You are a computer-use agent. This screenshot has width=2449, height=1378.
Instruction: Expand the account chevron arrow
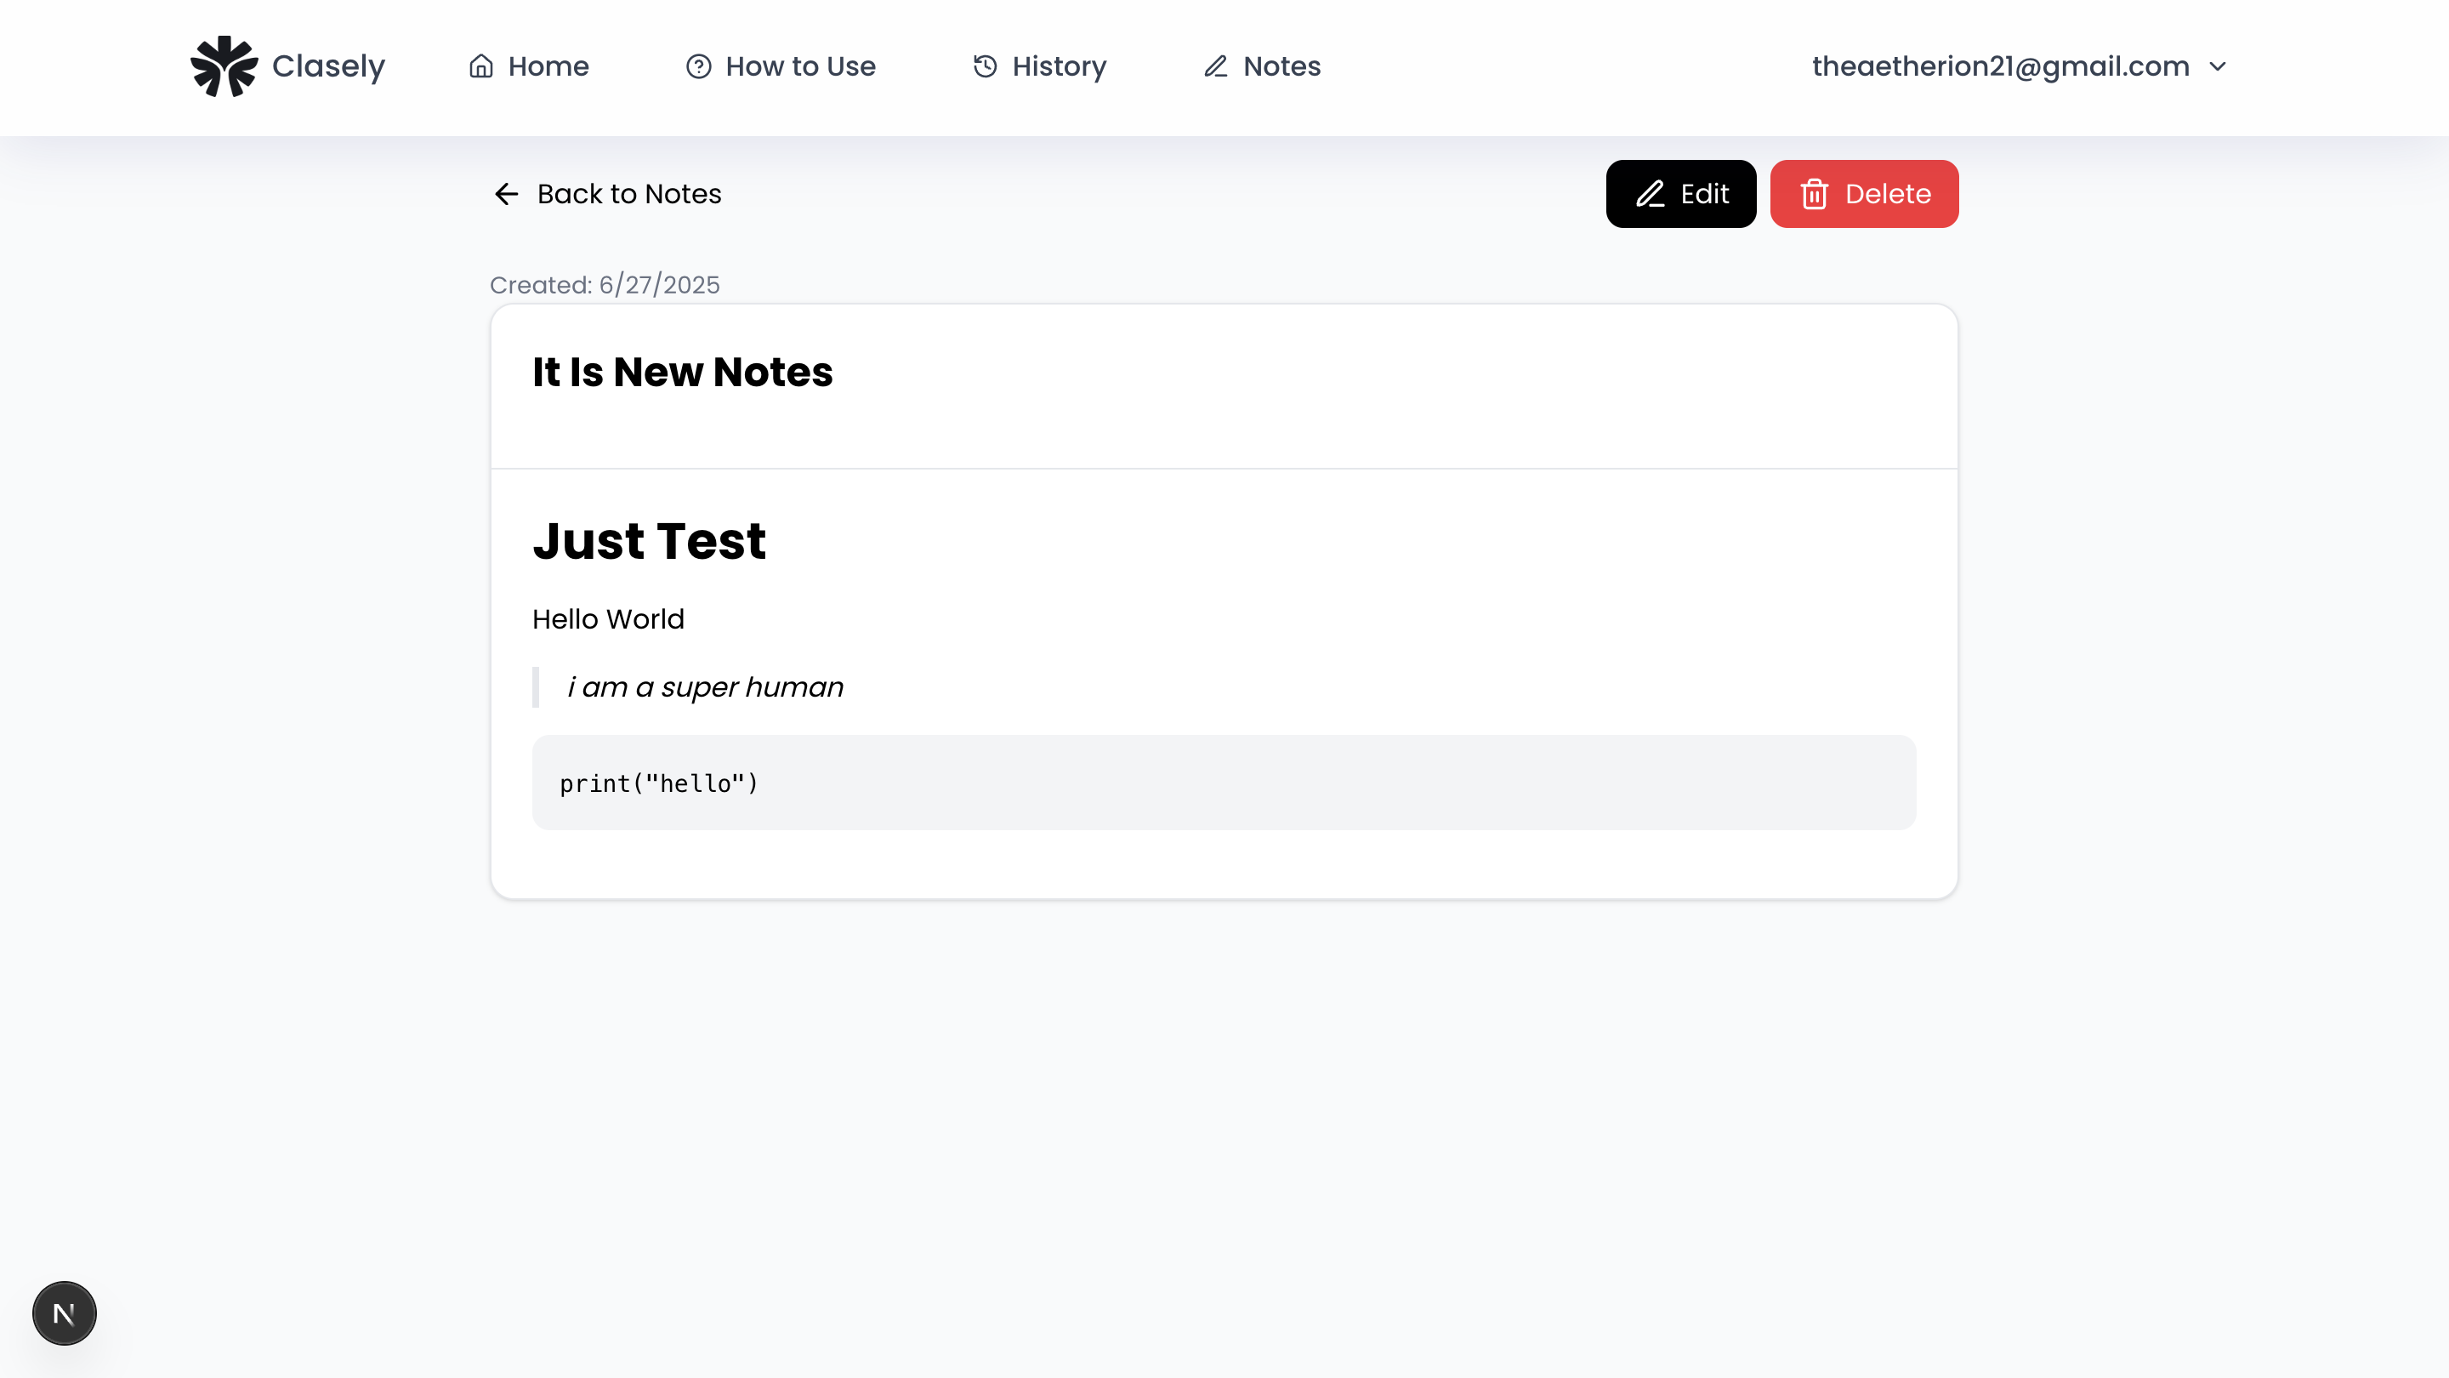click(x=2218, y=66)
